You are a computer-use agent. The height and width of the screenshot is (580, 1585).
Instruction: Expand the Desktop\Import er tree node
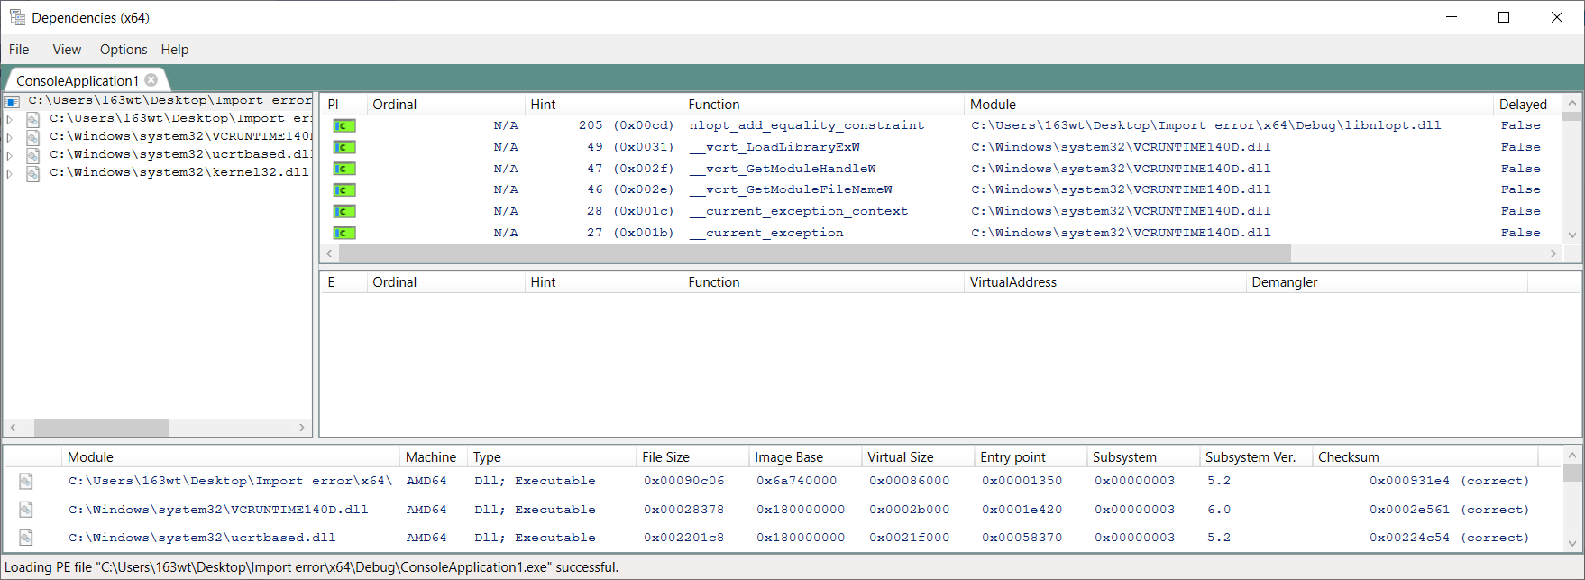pyautogui.click(x=10, y=119)
